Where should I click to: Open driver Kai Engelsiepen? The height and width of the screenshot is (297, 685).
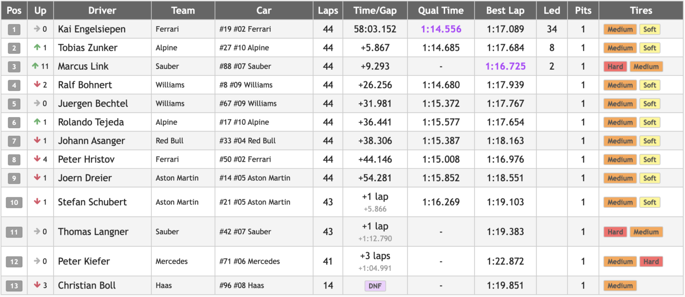click(x=92, y=29)
